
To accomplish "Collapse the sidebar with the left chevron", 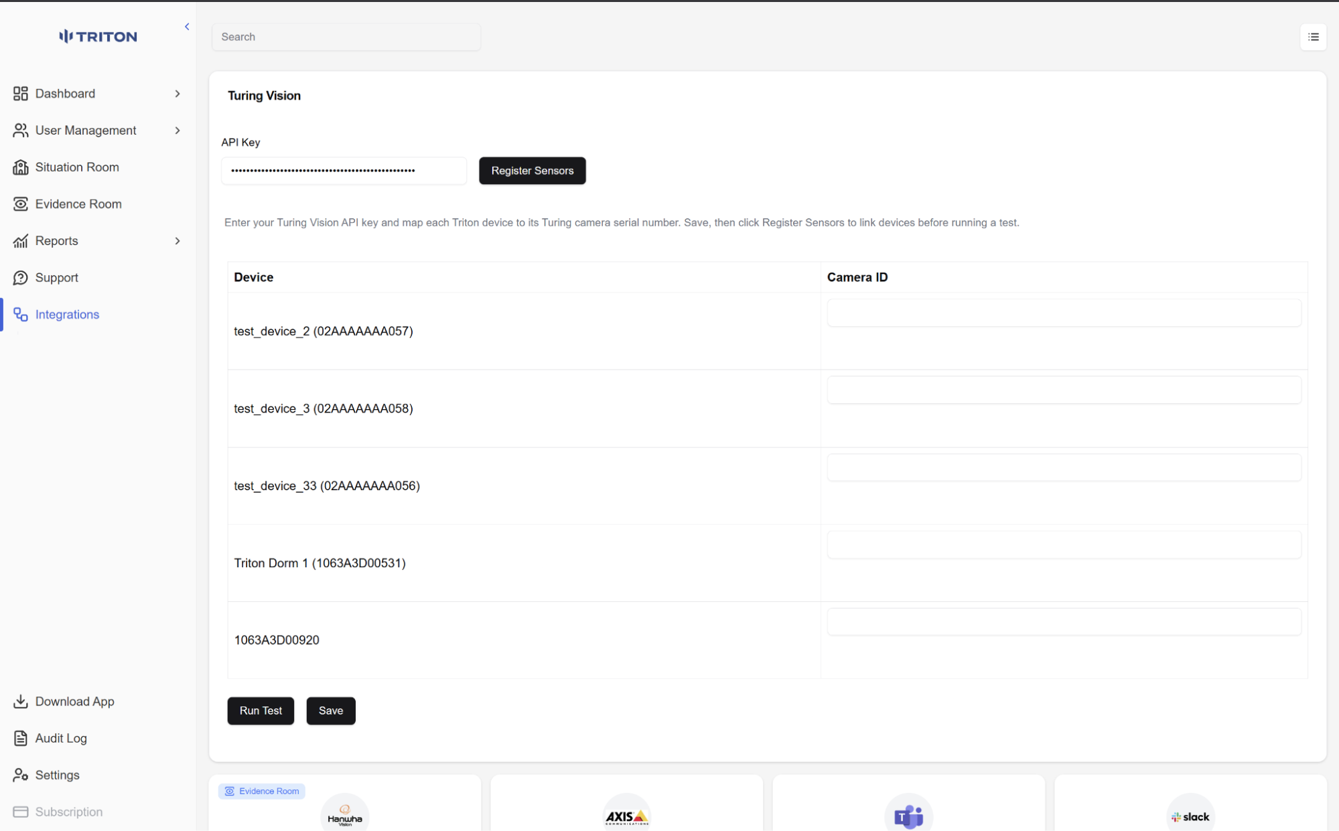I will pyautogui.click(x=187, y=27).
